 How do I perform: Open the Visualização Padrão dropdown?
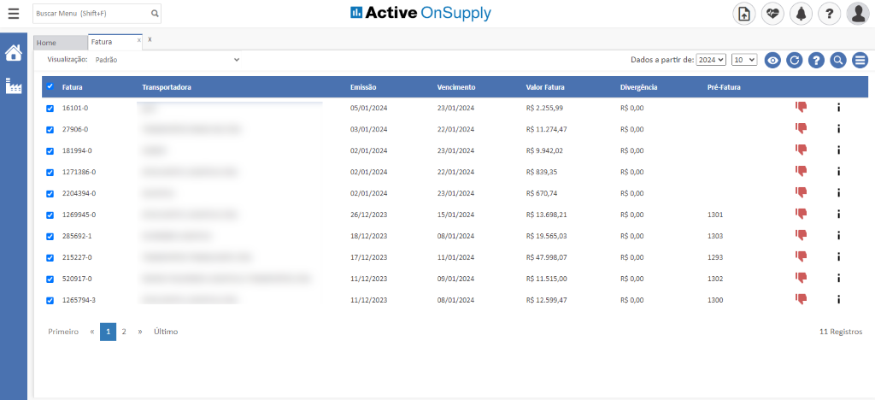pyautogui.click(x=167, y=59)
